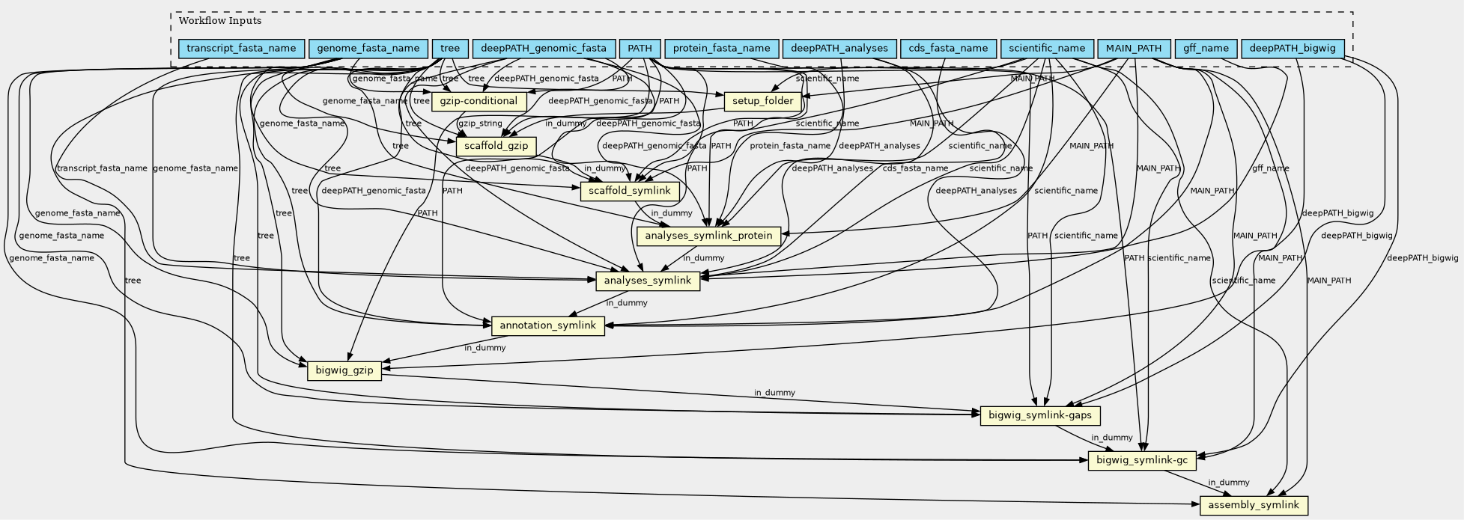Image resolution: width=1464 pixels, height=520 pixels.
Task: Select the transcript_fasta_name input node
Action: click(241, 49)
